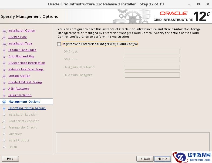Click the Cluster Type step bullet icon
Image resolution: width=212 pixels, height=163 pixels.
click(4, 37)
